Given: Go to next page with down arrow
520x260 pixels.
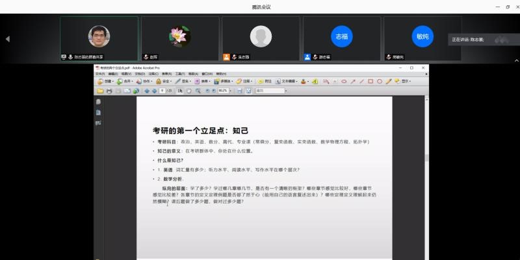Looking at the screenshot, I should [154, 91].
